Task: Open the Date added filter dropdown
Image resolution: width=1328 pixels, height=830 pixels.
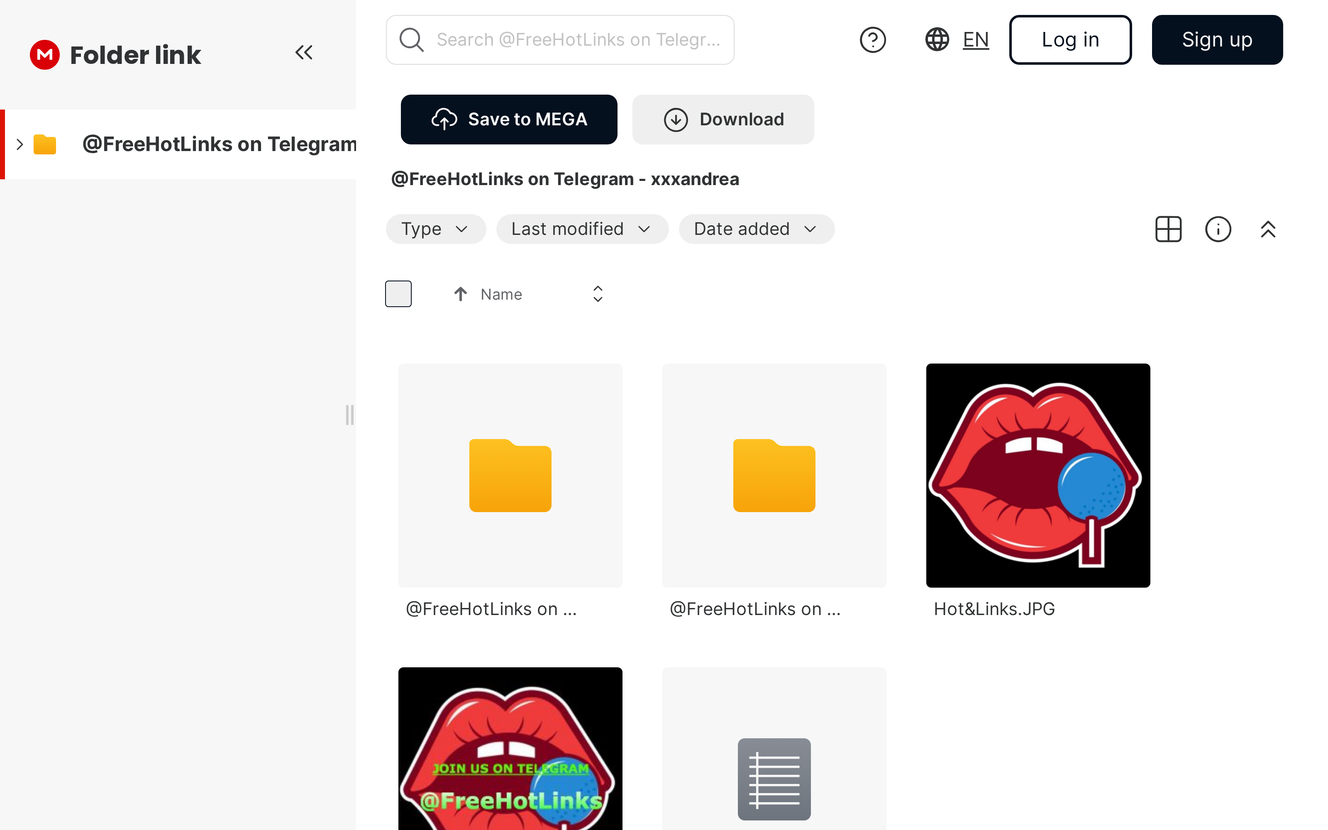Action: 756,229
